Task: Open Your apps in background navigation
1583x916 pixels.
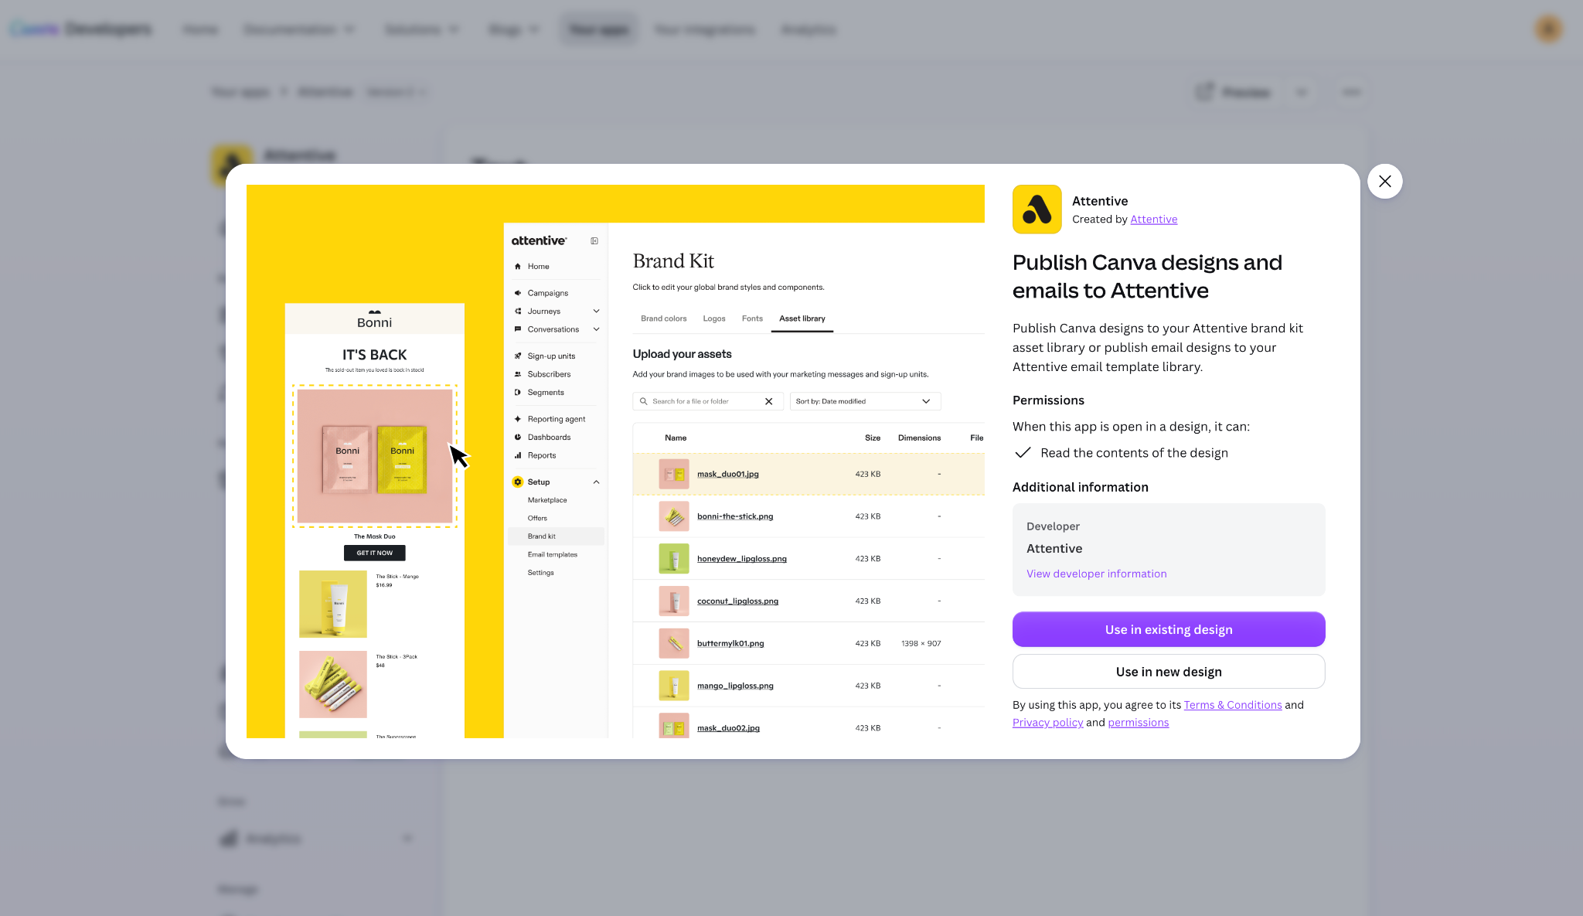Action: coord(599,29)
